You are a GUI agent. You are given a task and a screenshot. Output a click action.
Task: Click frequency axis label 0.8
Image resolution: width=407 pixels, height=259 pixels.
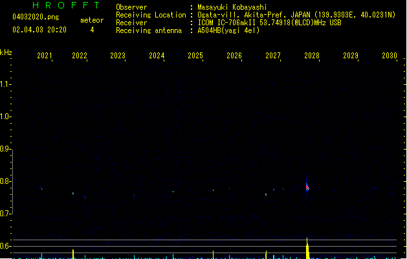click(x=5, y=181)
